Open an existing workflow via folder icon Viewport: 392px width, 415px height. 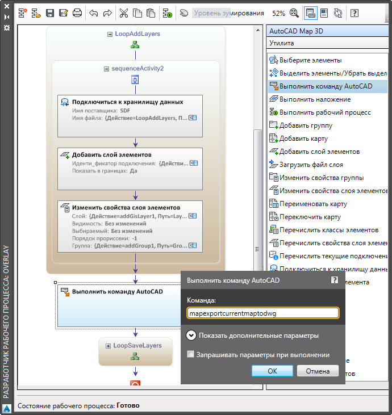(36, 12)
